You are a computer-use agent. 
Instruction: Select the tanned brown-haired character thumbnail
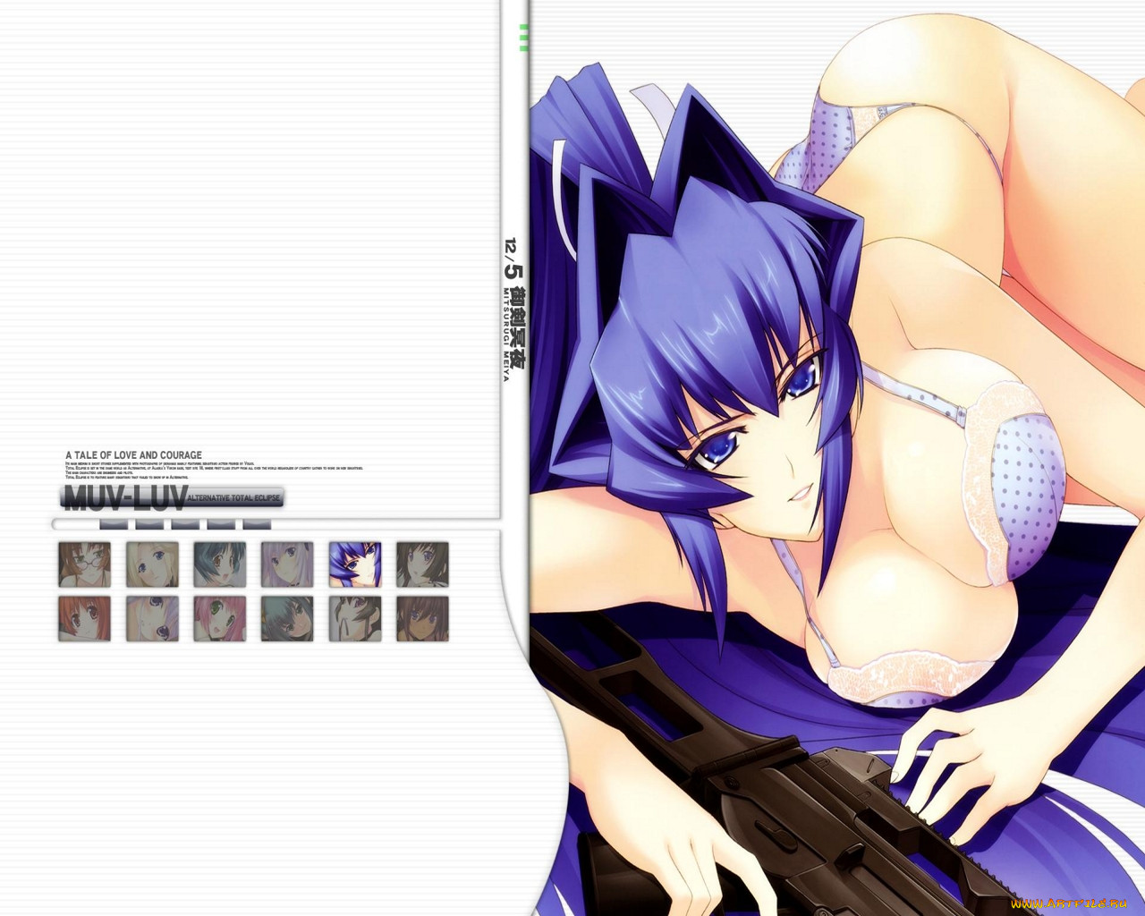coord(422,619)
